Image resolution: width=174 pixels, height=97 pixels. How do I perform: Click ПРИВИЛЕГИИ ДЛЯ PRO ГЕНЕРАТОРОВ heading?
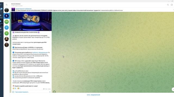coord(26,32)
